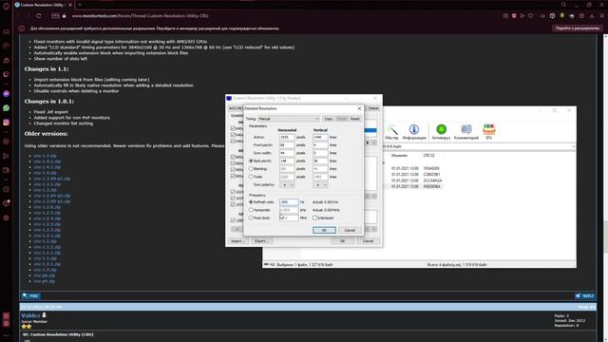Expand the WinRAR path dropdown arrow

point(573,146)
